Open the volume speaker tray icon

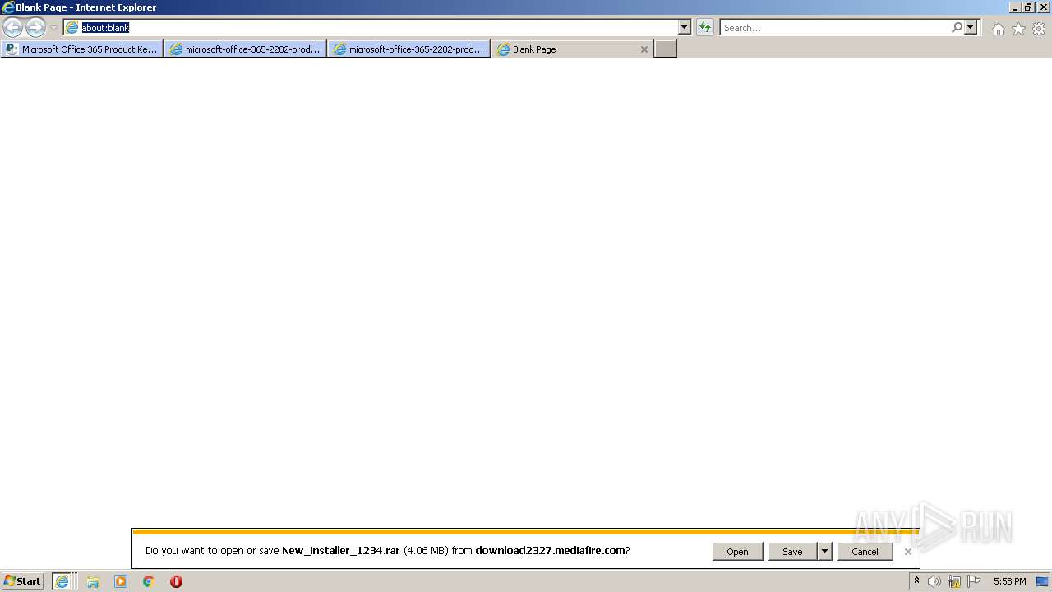pos(934,581)
